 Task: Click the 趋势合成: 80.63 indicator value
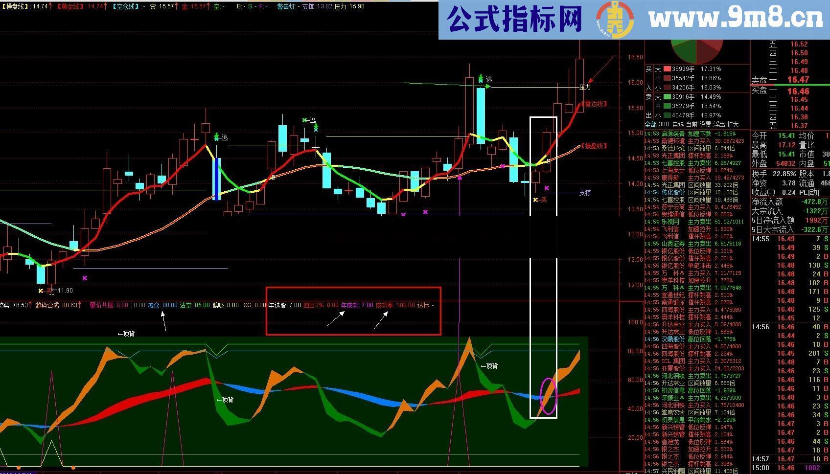(58, 305)
